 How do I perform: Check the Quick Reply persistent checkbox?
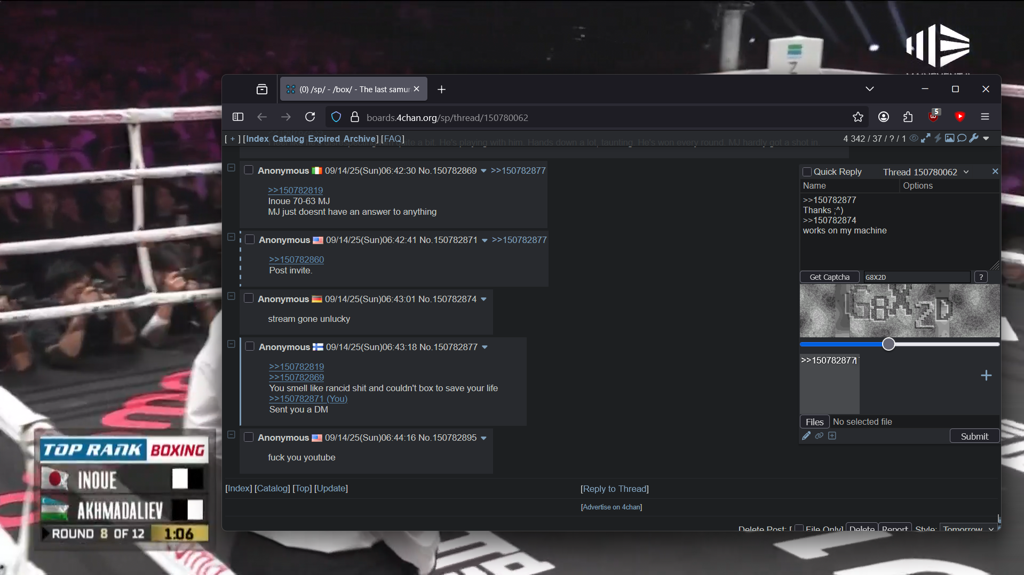coord(807,172)
